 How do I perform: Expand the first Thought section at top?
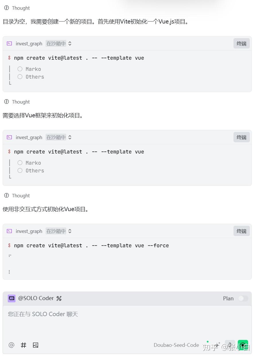[17, 8]
